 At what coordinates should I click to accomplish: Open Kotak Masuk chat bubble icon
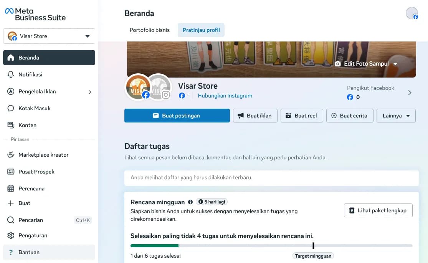(11, 108)
